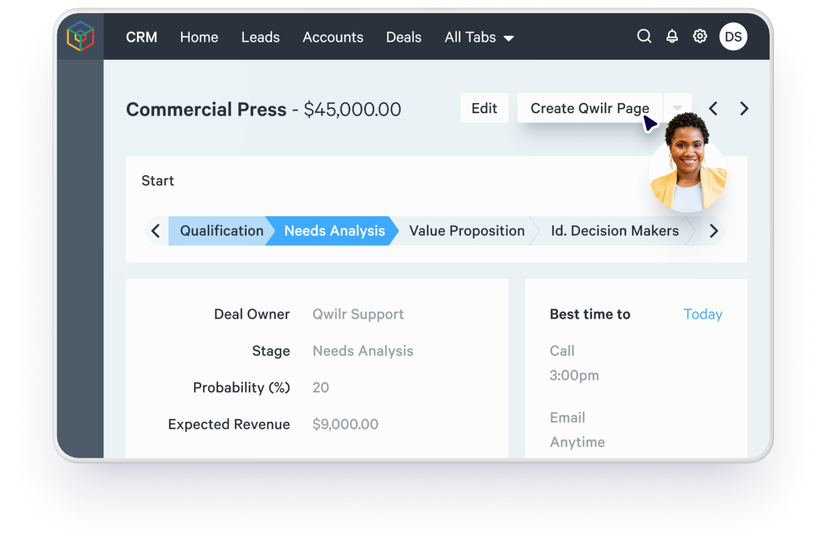
Task: Click the CRM cube logo
Action: coord(80,36)
